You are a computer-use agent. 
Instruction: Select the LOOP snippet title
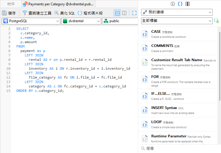click(x=156, y=122)
